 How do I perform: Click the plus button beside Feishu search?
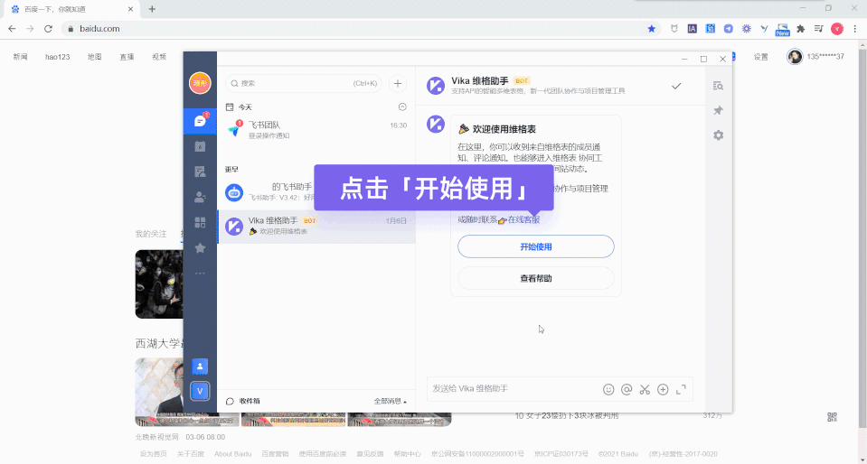[398, 83]
